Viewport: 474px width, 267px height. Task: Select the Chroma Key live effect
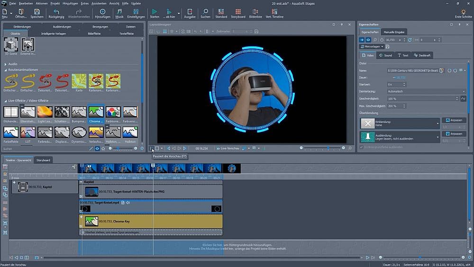pyautogui.click(x=96, y=112)
